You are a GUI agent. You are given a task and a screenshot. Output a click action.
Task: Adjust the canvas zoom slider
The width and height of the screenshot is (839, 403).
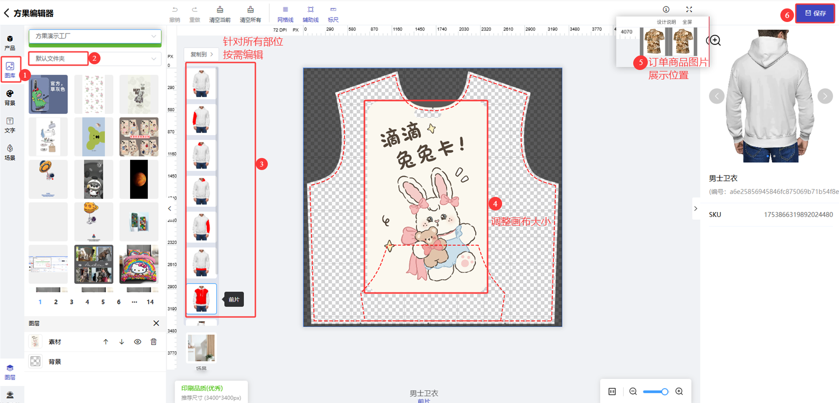click(x=655, y=391)
